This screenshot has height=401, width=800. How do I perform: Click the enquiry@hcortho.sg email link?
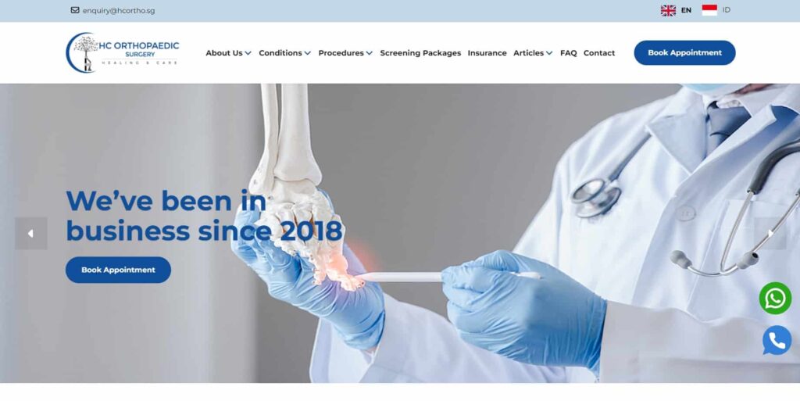pos(119,11)
